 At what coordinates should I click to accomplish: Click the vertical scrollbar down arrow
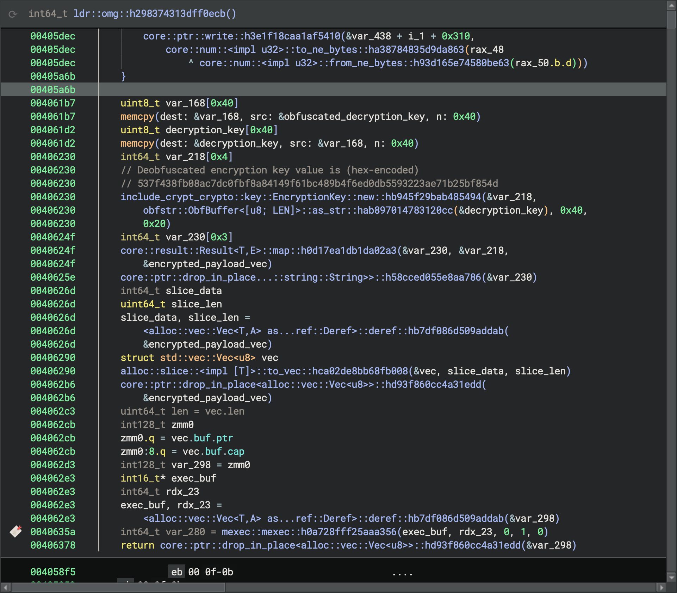(x=671, y=577)
